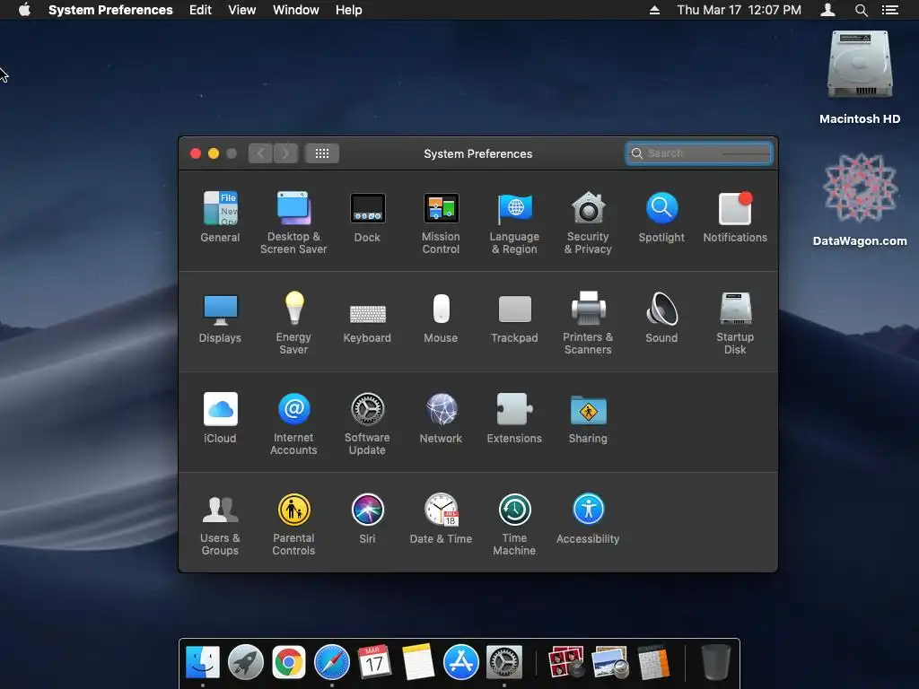Open the Apple menu
The width and height of the screenshot is (919, 689).
coord(24,10)
